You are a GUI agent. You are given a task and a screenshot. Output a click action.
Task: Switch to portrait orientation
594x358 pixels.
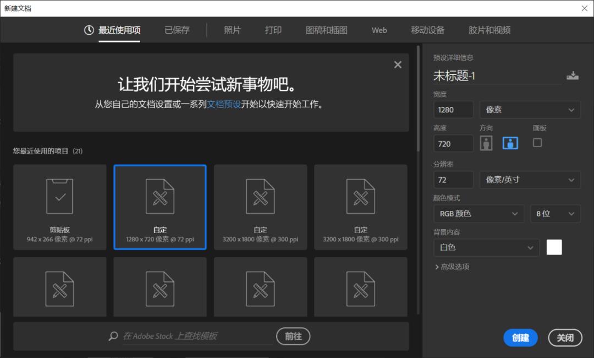486,143
